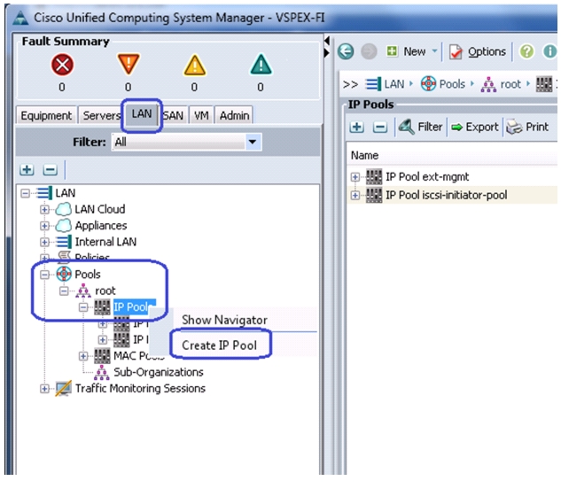Go back with the green arrow button
This screenshot has width=561, height=504.
coord(346,51)
